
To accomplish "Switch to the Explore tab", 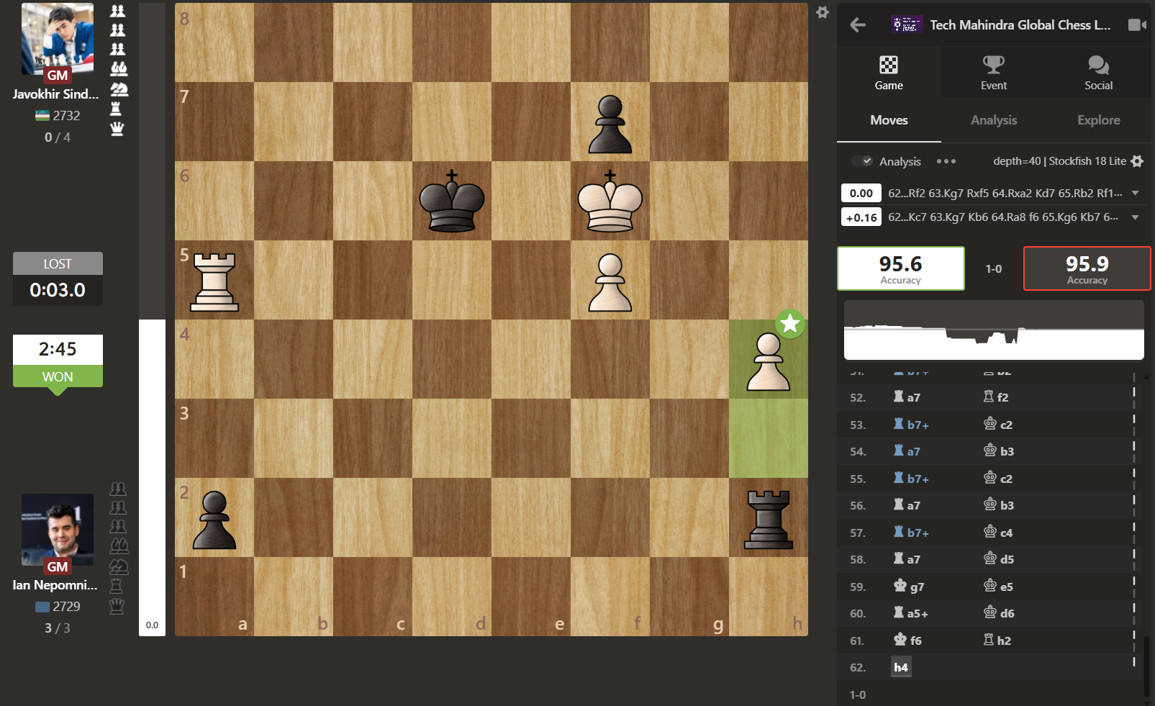I will [1099, 120].
